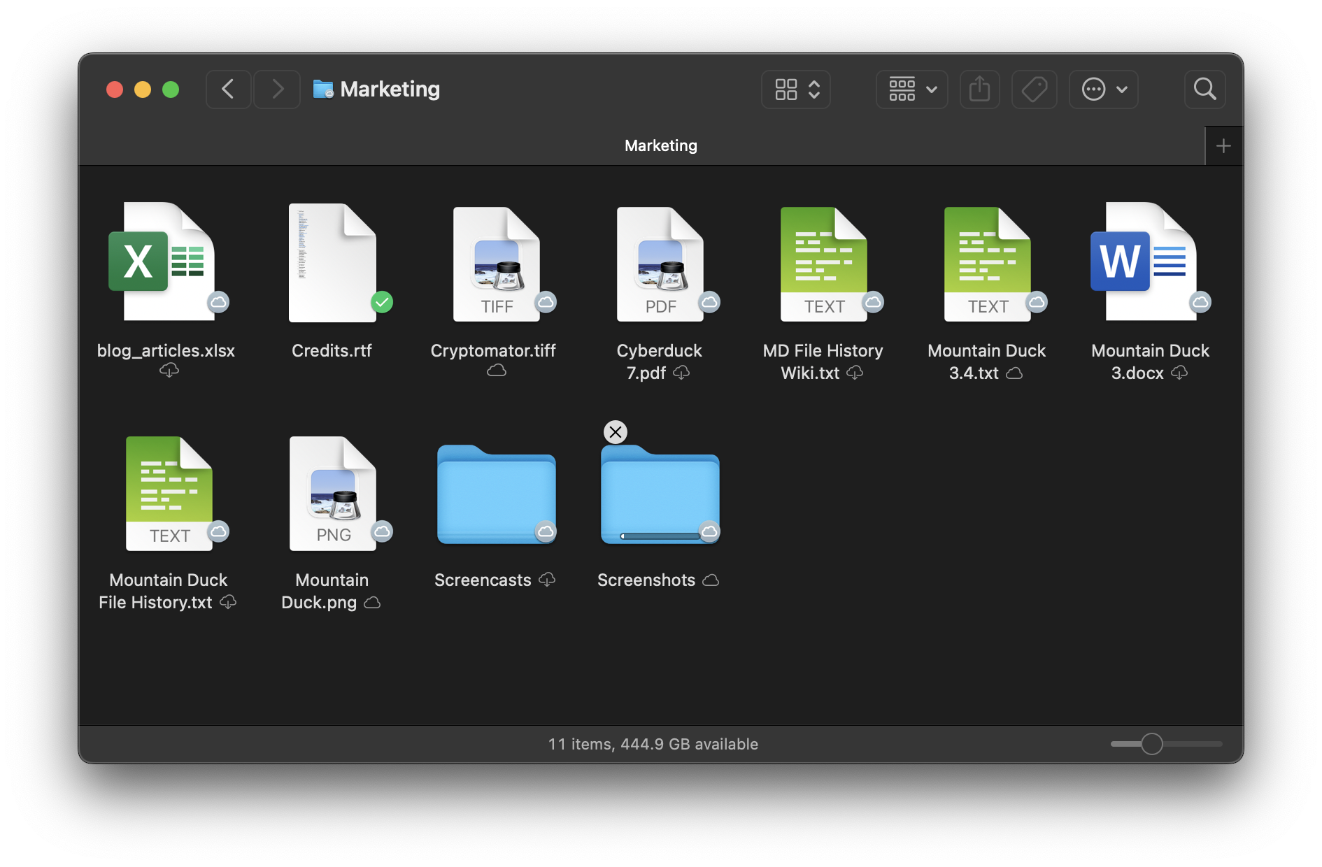Click cloud icon beside Duck.png label
Viewport: 1322px width, 867px height.
(x=373, y=603)
